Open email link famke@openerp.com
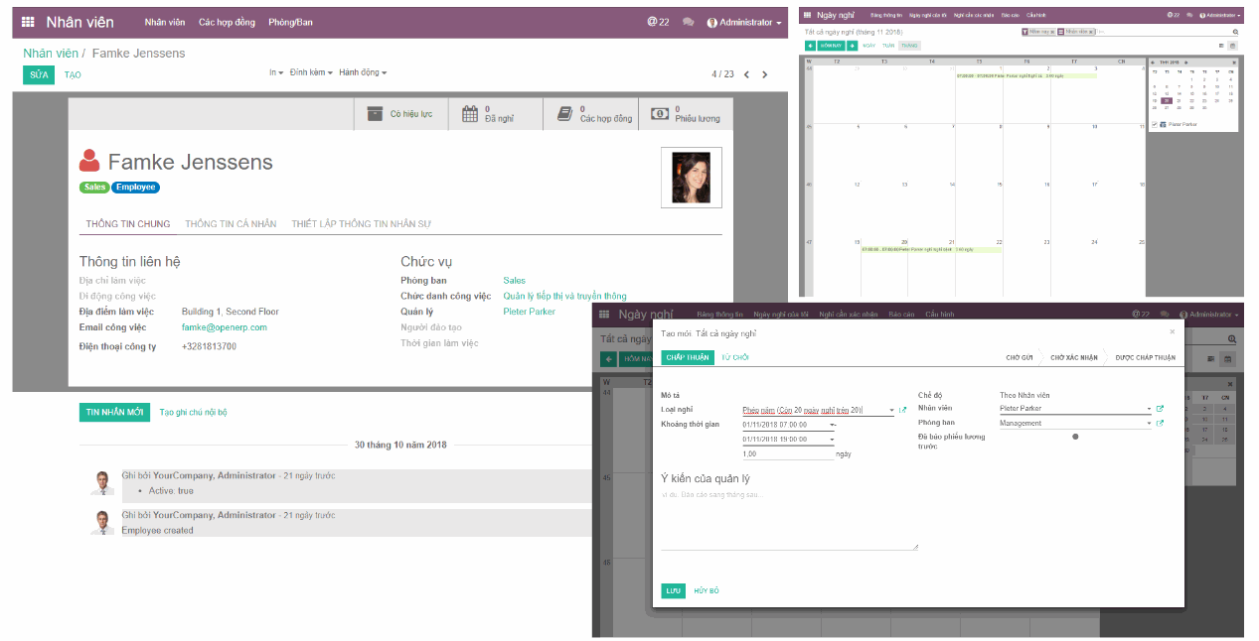Screen dimensions: 1259x641 [x=224, y=325]
